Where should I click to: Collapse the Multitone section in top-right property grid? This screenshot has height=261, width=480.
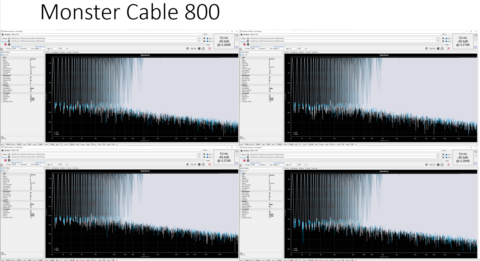pyautogui.click(x=241, y=85)
